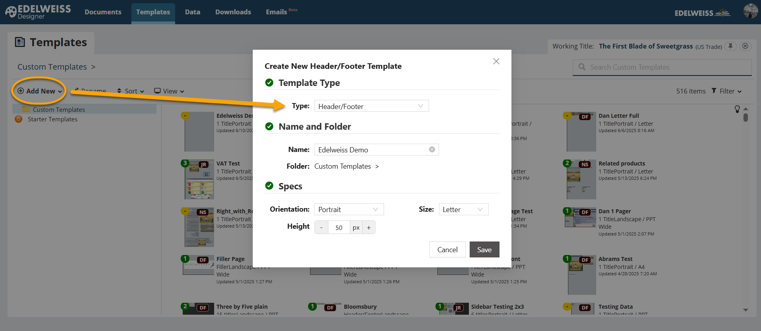Decrease Height with minus button
761x331 pixels.
point(321,228)
